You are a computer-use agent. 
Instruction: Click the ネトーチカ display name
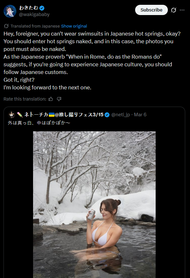coord(36,115)
